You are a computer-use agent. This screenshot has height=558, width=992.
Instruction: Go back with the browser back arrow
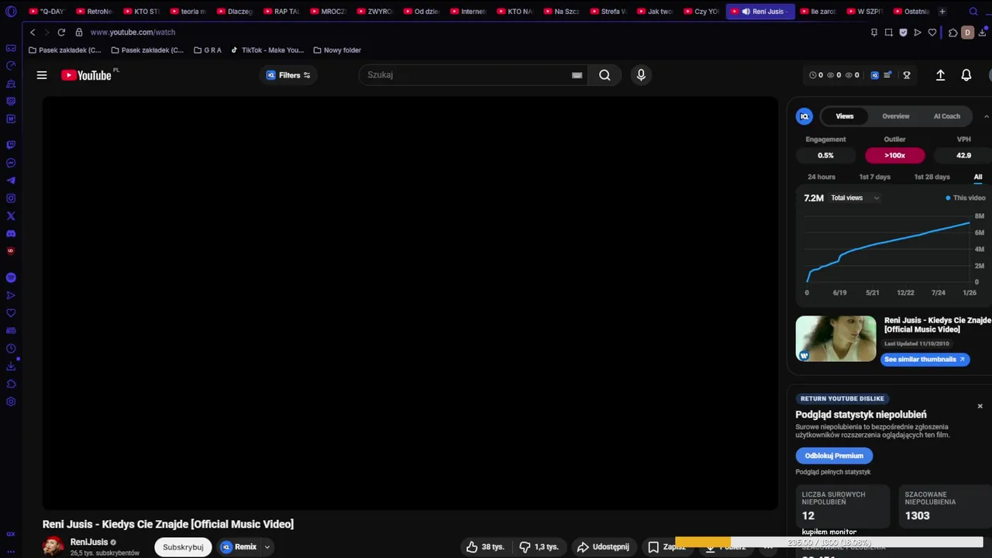pos(33,33)
